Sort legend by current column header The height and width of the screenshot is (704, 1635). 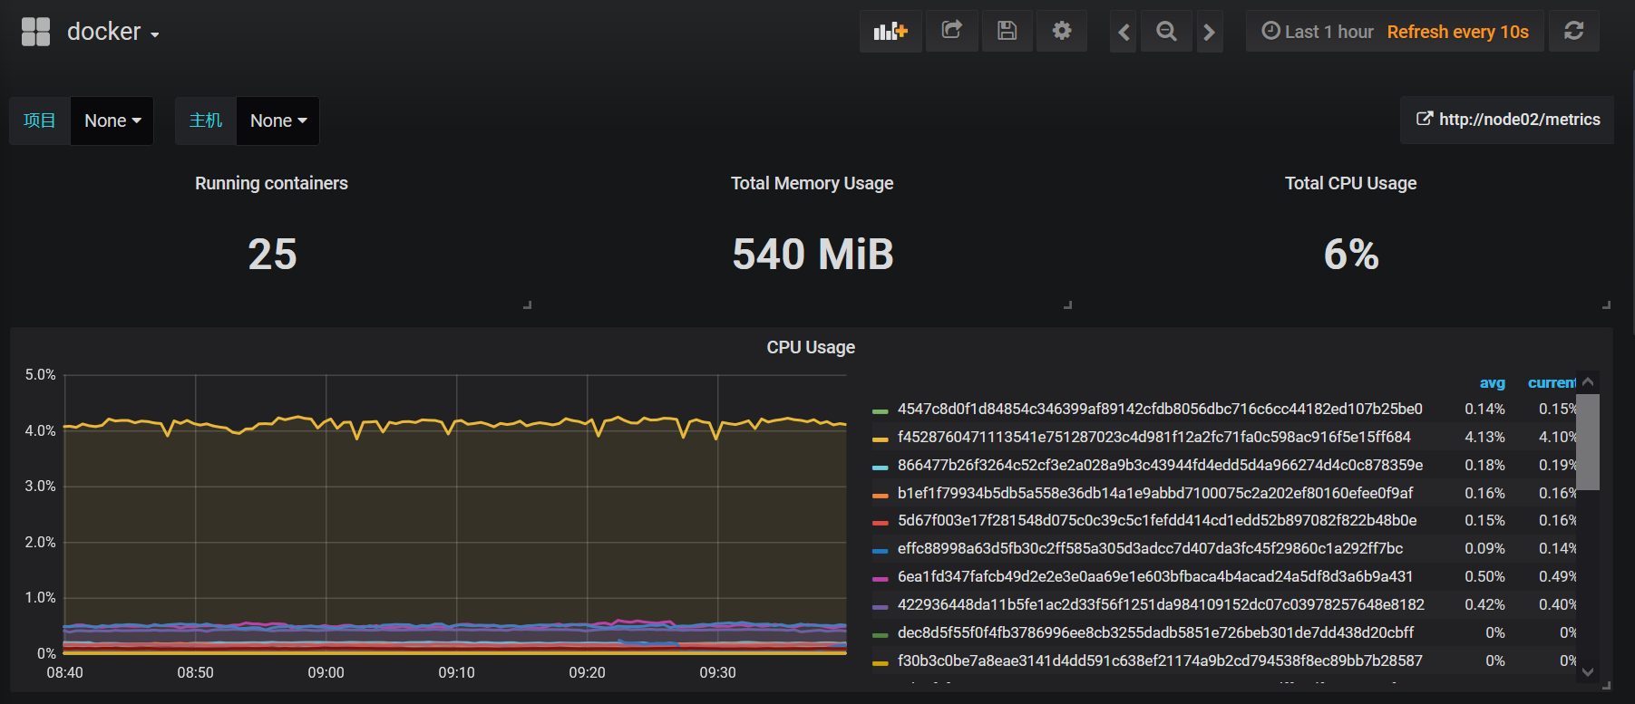(x=1552, y=383)
